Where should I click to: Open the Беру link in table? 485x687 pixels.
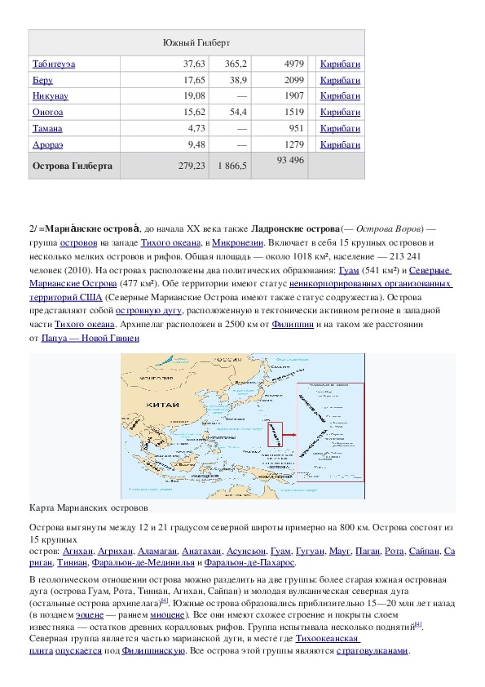(42, 80)
